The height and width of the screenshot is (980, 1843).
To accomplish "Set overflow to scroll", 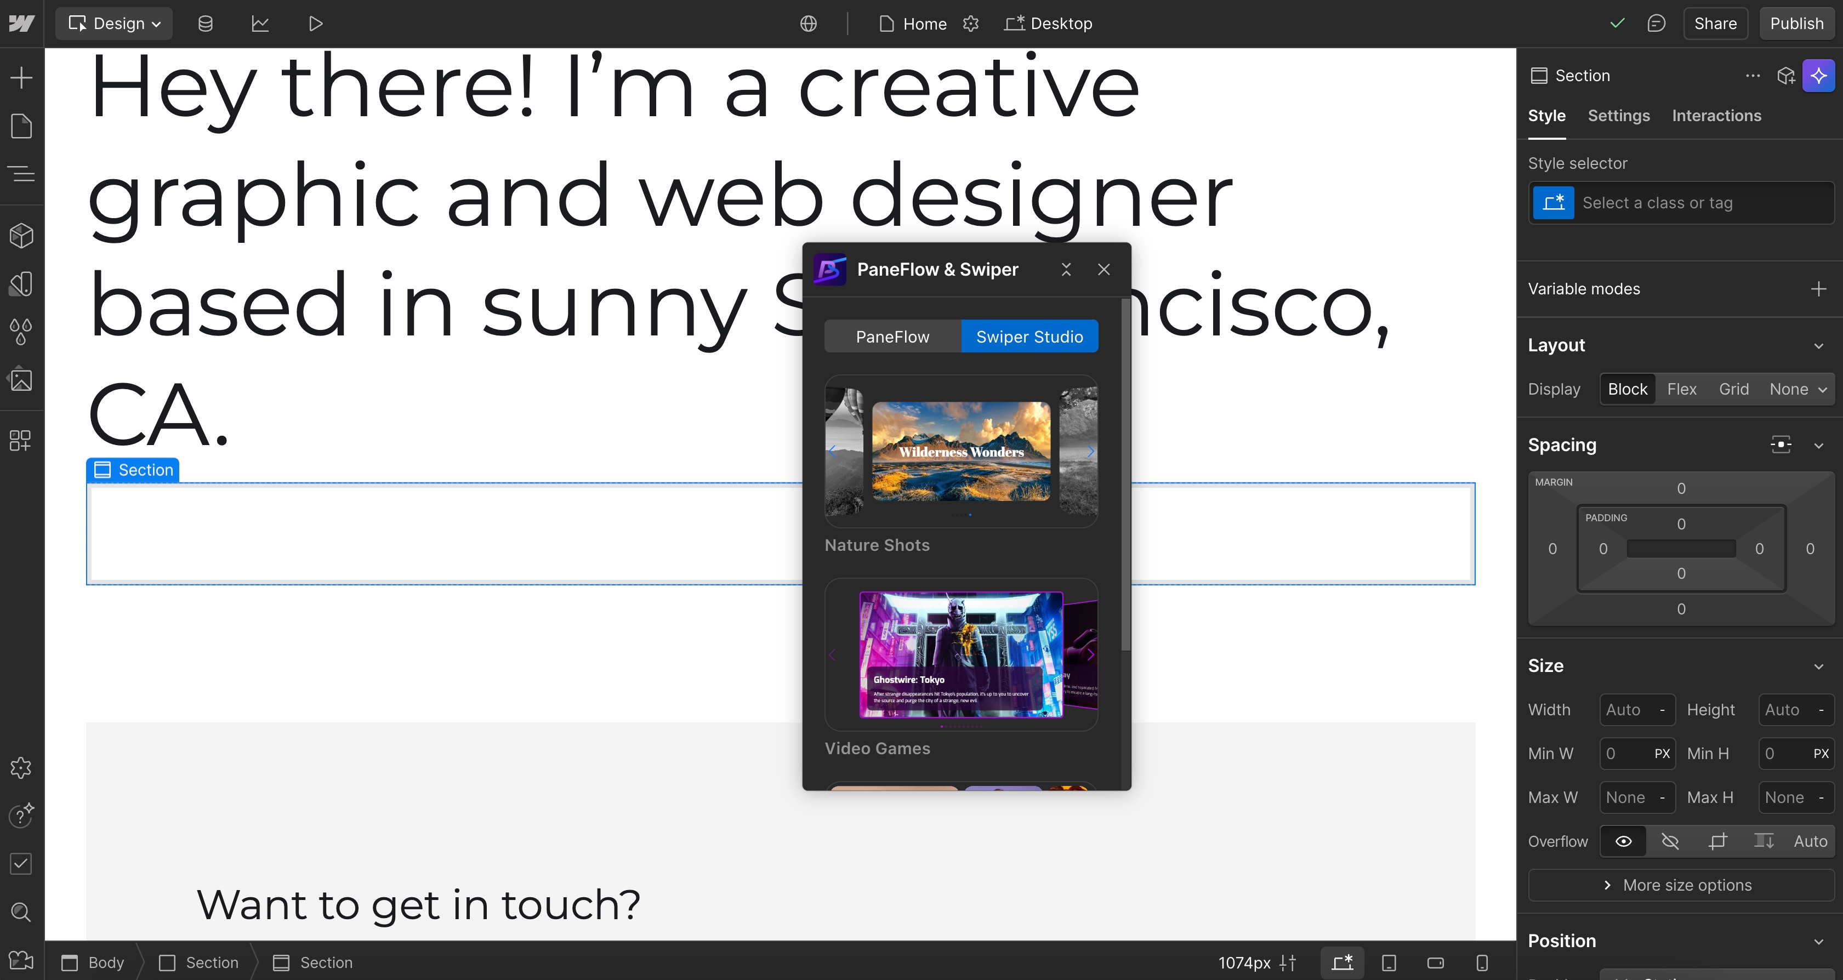I will 1764,841.
